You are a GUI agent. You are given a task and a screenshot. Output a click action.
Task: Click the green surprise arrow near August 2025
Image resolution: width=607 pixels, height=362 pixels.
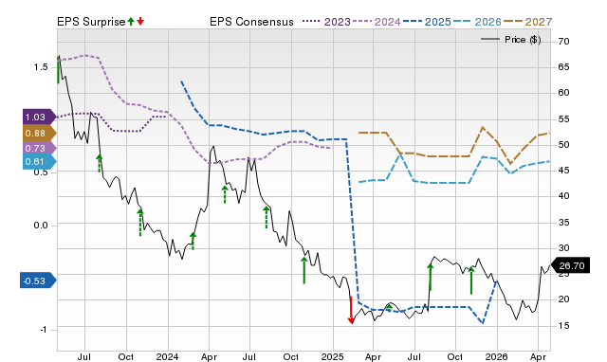430,277
